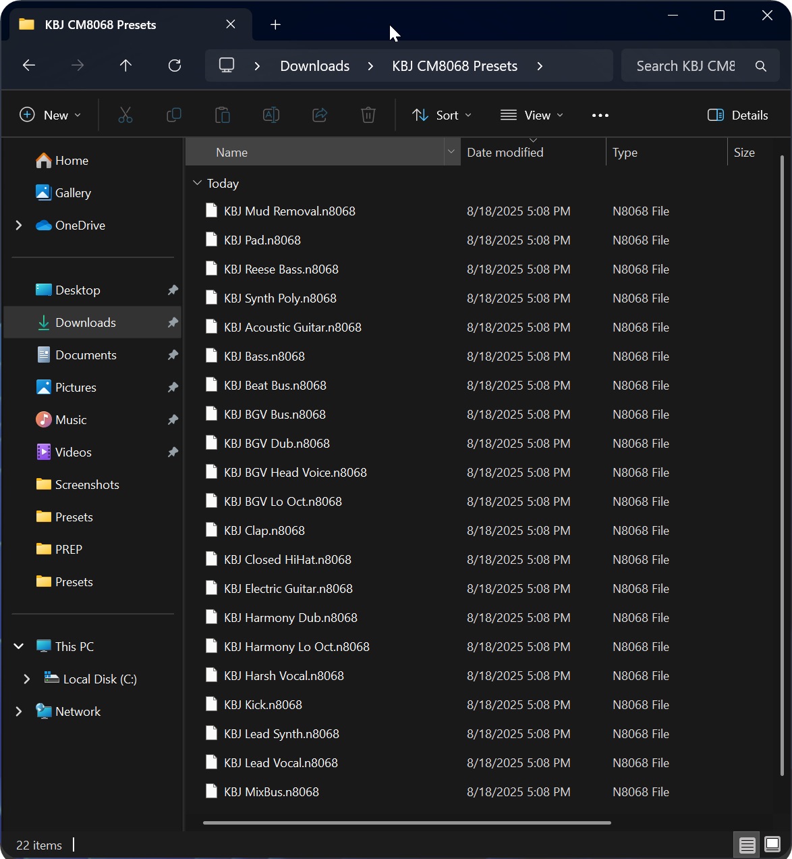Screen dimensions: 792x859
Task: Close the KBJ CM8068 Presets tab
Action: [x=231, y=24]
